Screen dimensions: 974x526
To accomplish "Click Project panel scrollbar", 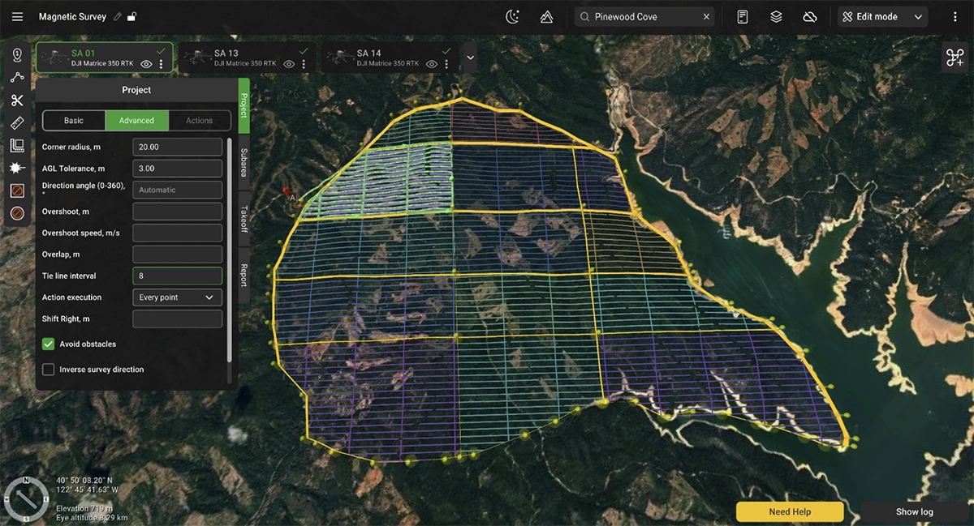I will [x=229, y=250].
